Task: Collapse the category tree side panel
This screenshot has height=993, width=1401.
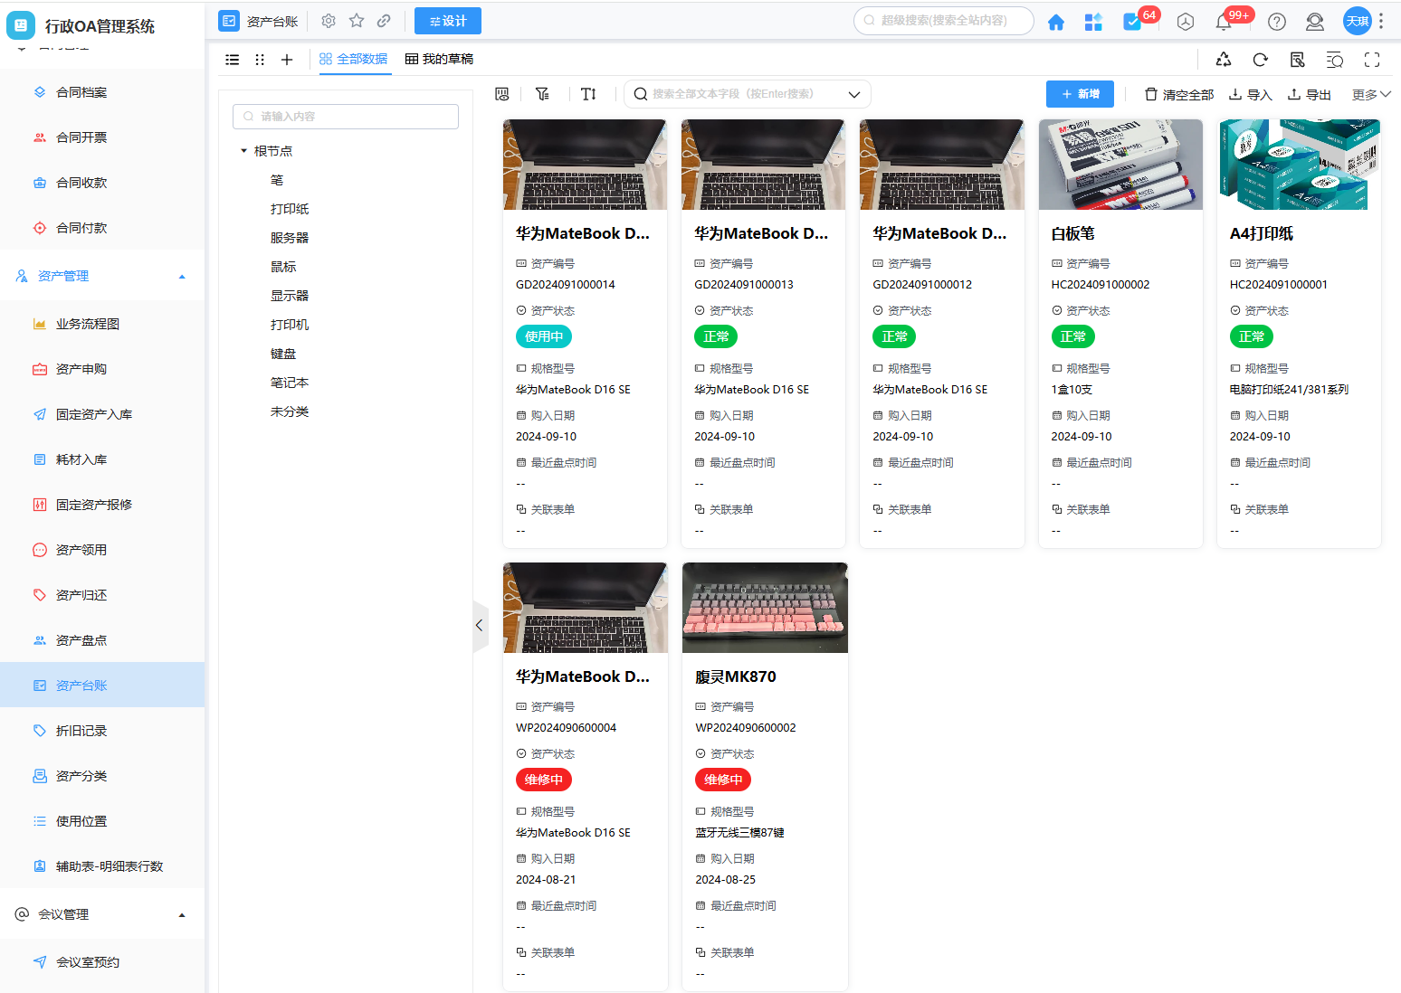Action: coord(480,625)
